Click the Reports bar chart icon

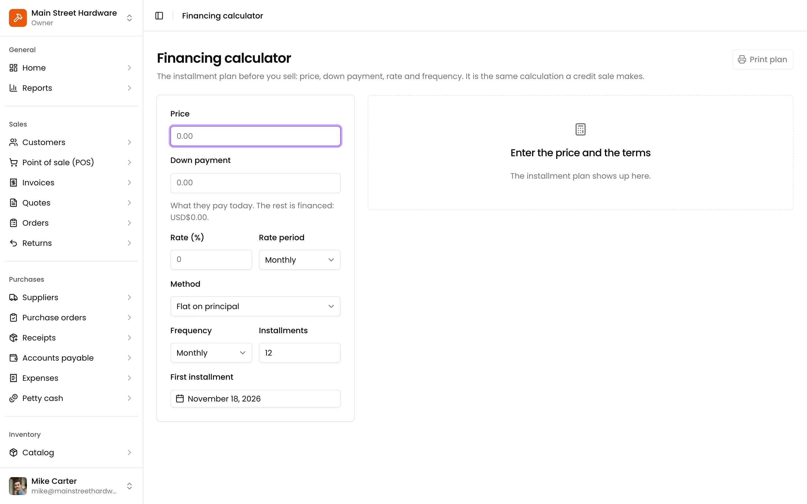click(x=13, y=88)
